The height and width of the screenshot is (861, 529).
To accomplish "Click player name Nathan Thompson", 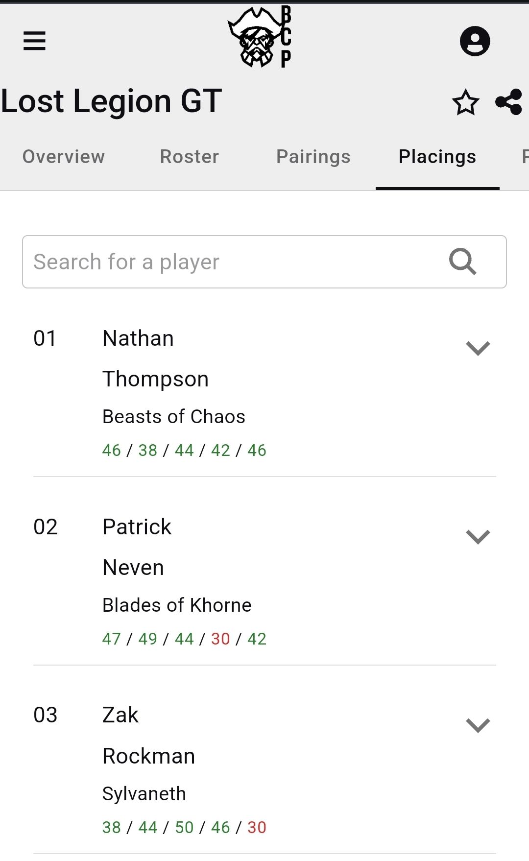I will coord(155,359).
